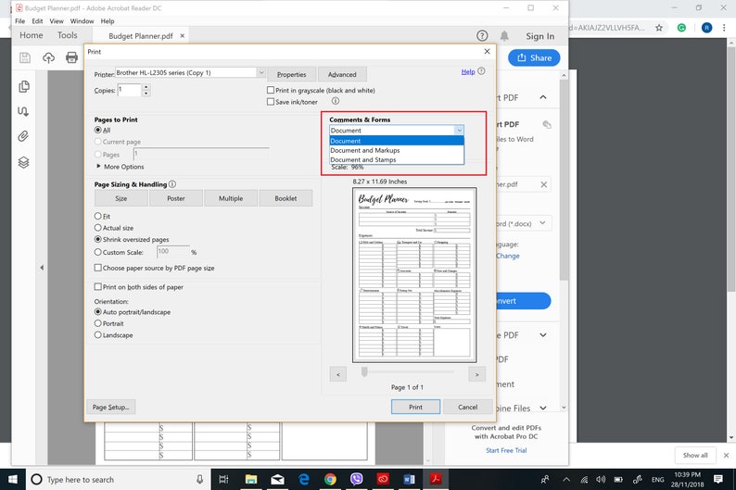Select the Fit radio button

tap(97, 216)
